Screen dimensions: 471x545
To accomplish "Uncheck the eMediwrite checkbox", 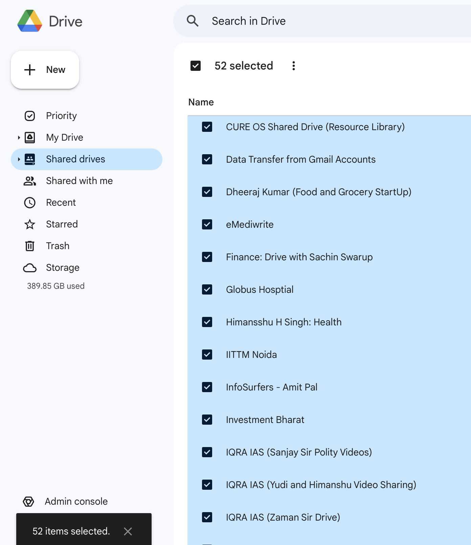I will 207,224.
